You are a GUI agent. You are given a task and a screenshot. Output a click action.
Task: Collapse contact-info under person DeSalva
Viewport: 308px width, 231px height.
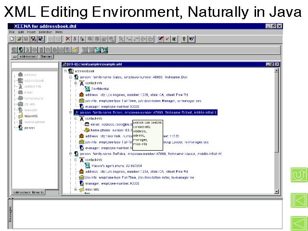click(76, 160)
